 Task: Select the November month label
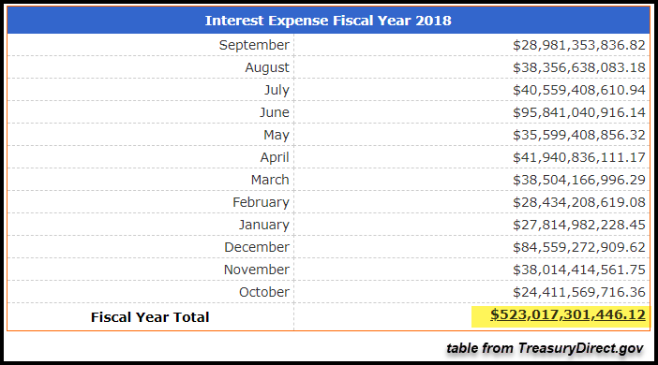(x=257, y=270)
